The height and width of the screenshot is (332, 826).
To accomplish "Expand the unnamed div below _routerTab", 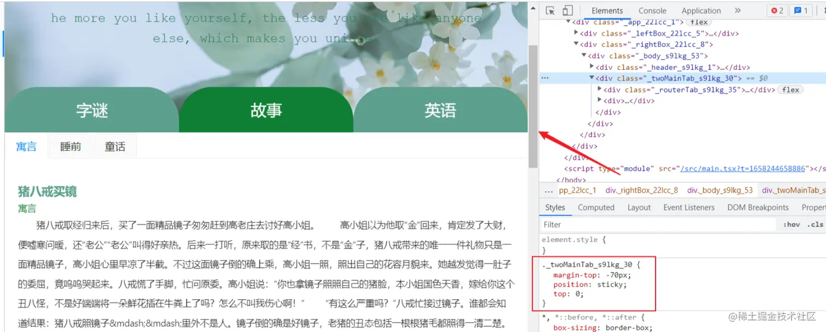I will [600, 100].
